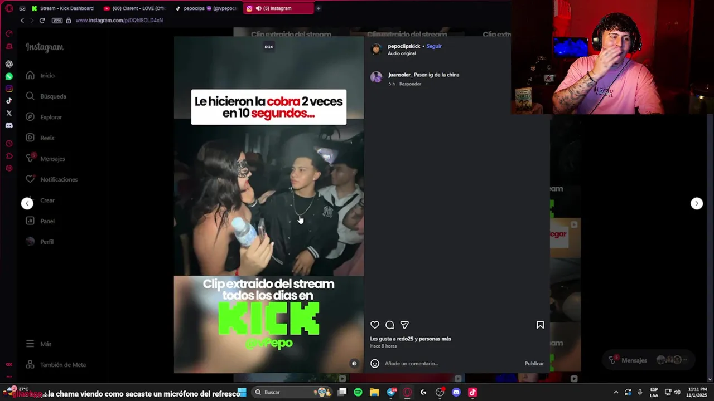Select the Instagram browser tab
The image size is (714, 401).
(278, 8)
